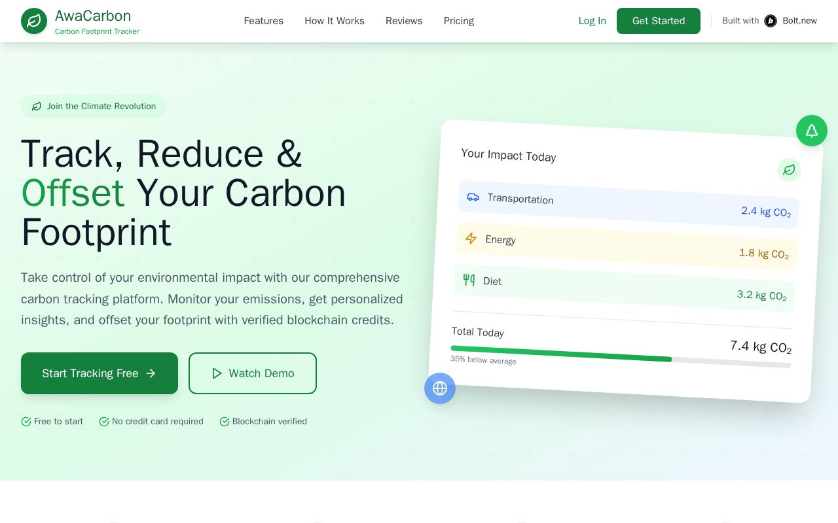Click the 7.4 kg CO₂ total value

[x=761, y=346]
